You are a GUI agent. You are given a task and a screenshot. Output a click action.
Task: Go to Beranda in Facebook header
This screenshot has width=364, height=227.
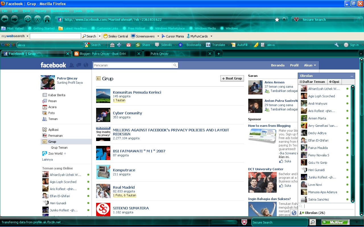(278, 65)
